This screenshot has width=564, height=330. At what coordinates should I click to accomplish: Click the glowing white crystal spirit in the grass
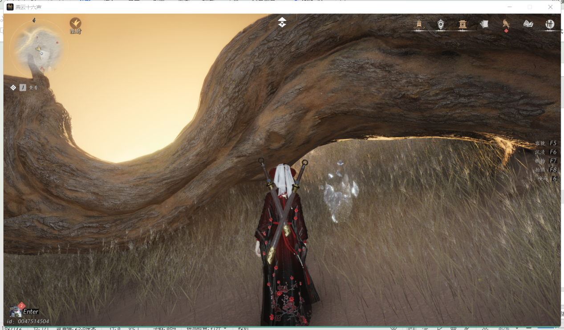coord(340,191)
